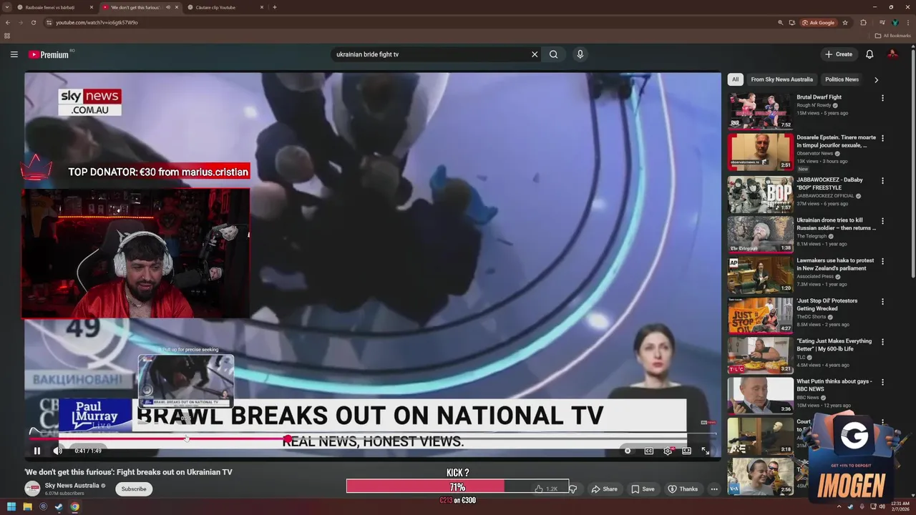Mute the video volume speaker
The image size is (916, 515).
coord(58,451)
